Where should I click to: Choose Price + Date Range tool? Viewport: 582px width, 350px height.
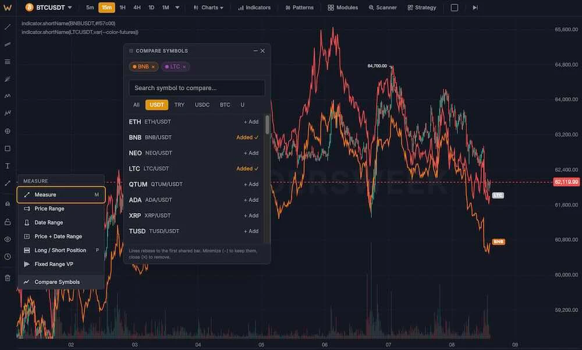click(x=61, y=236)
